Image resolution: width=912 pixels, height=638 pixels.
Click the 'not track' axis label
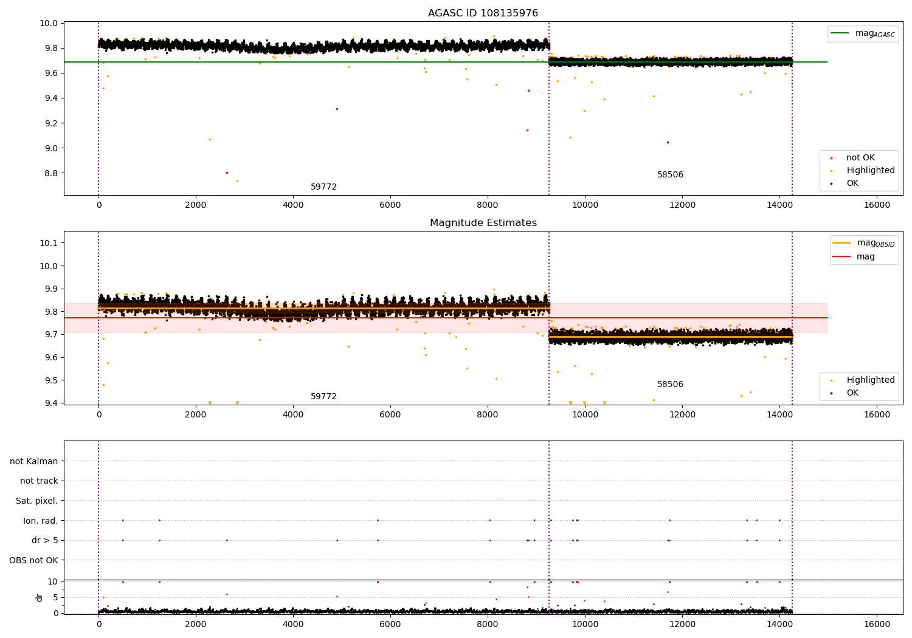39,481
